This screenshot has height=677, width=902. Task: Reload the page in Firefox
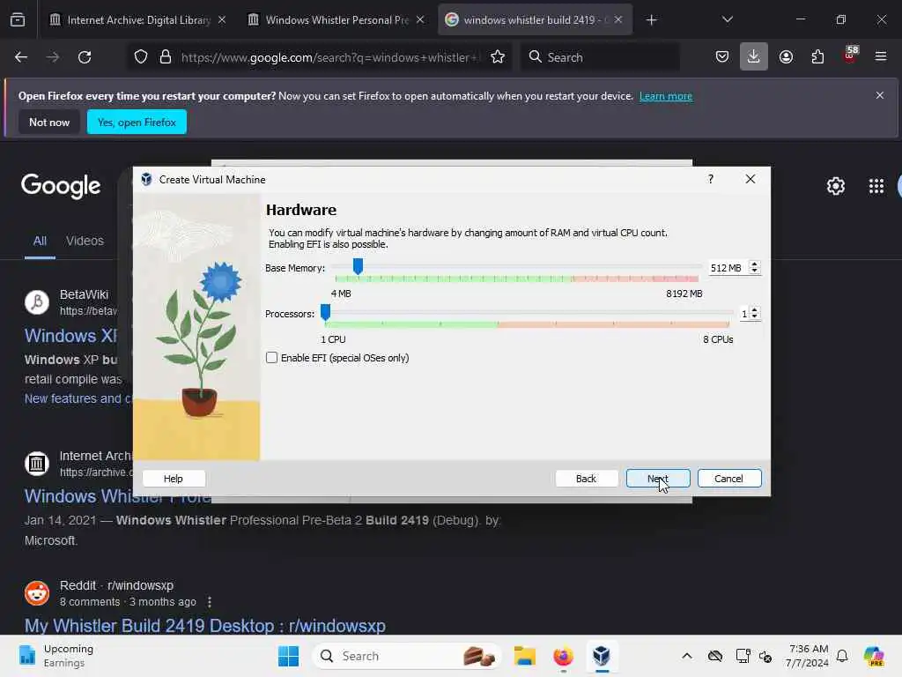click(x=85, y=57)
